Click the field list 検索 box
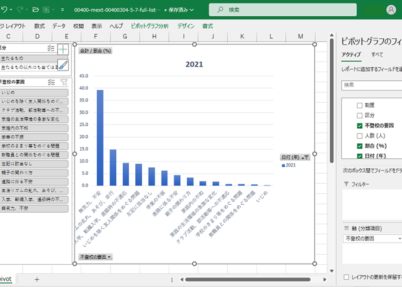The image size is (402, 287). (372, 85)
